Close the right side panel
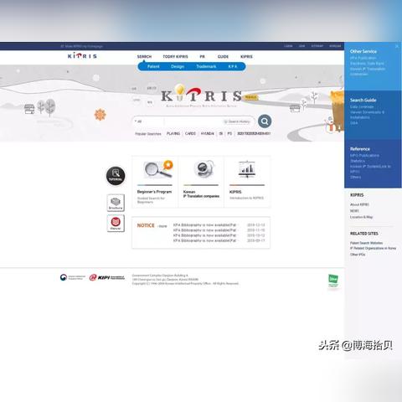Screen dimensions: 402x402 [397, 46]
